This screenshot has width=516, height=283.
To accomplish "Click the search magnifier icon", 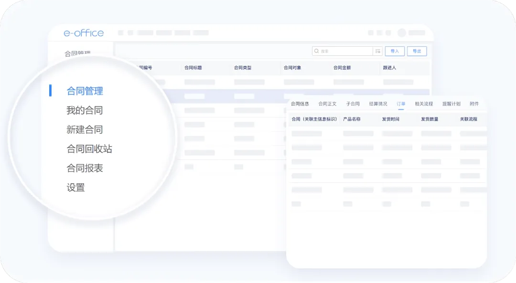I will (x=317, y=51).
